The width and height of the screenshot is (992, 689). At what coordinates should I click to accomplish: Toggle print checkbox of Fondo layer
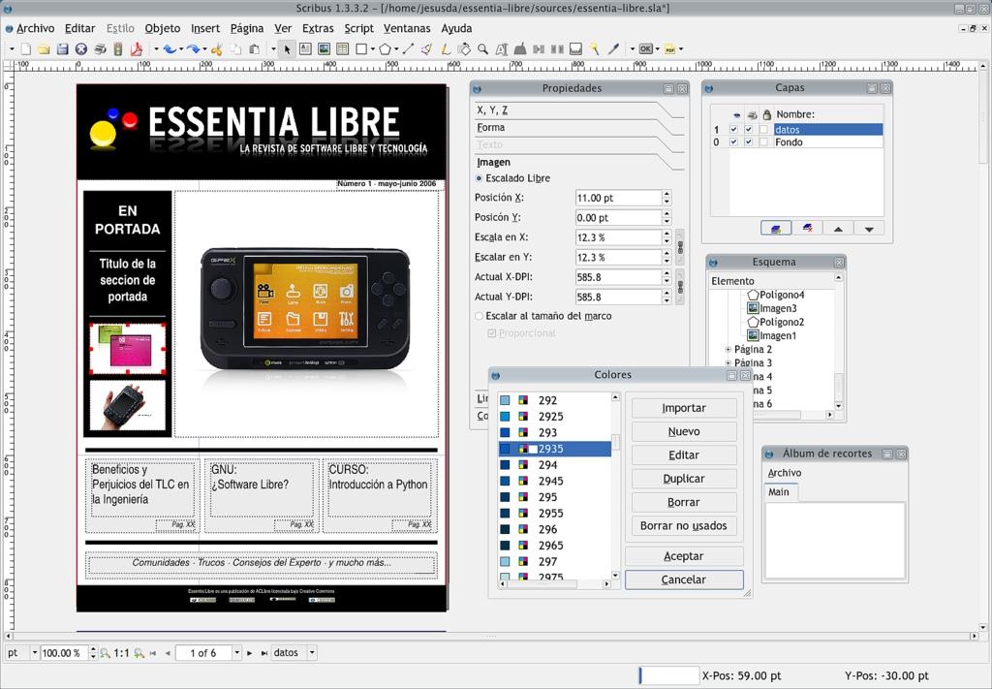(749, 141)
